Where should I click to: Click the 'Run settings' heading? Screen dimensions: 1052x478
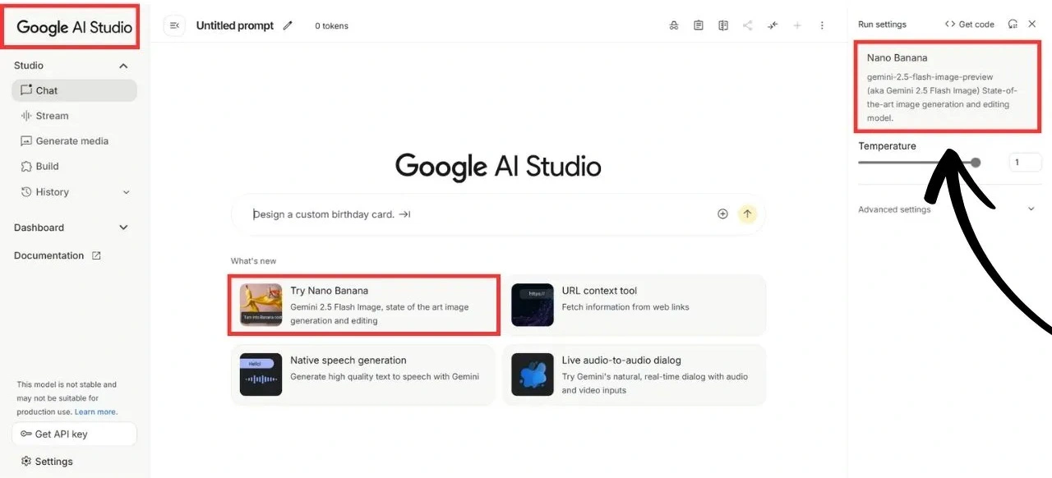882,25
